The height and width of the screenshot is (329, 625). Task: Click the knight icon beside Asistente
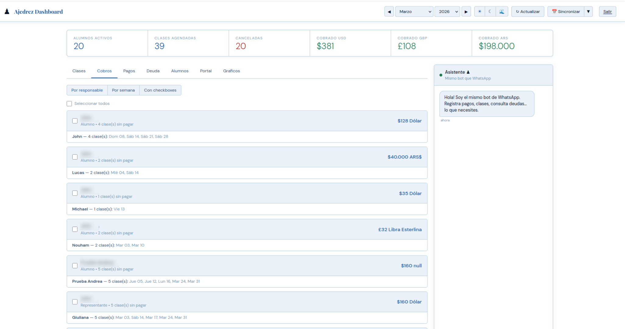pyautogui.click(x=468, y=72)
